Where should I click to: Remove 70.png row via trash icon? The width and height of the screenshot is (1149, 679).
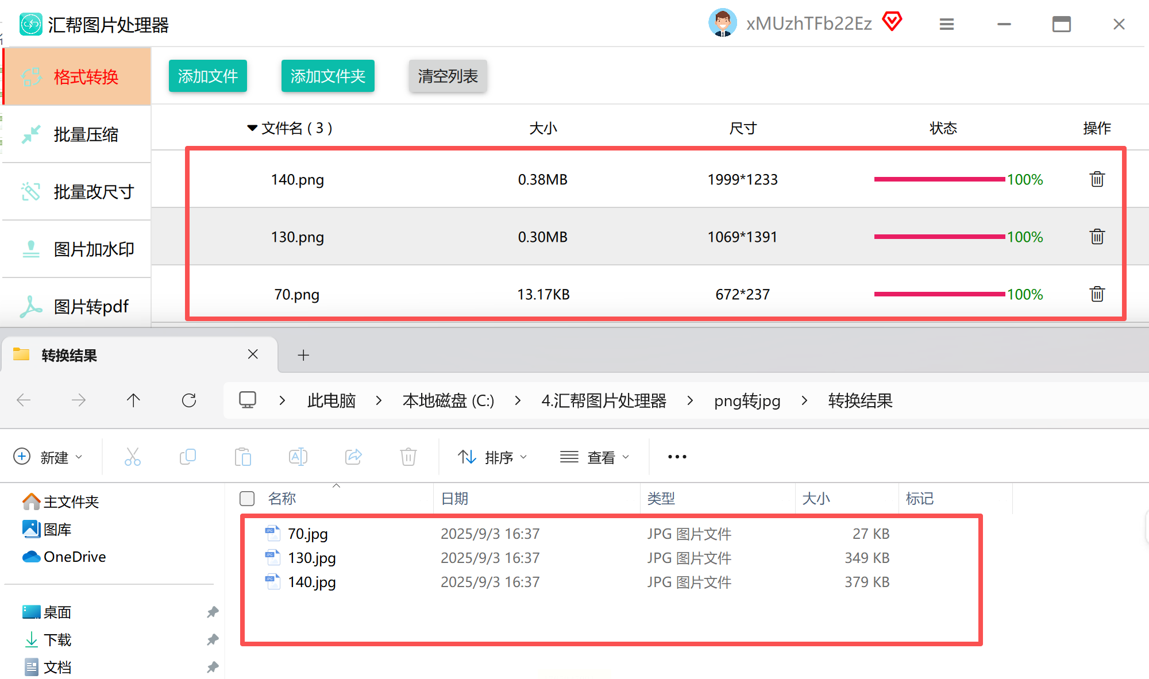tap(1097, 294)
